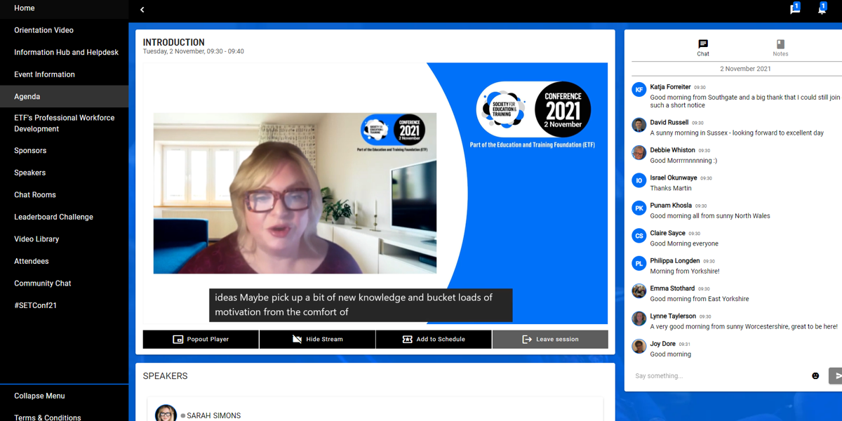Open the emoji picker in chat
The width and height of the screenshot is (842, 421).
click(815, 376)
